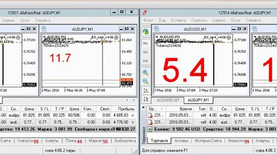Click chart icon of cut-off rightmost chart subwindow

click(x=254, y=29)
